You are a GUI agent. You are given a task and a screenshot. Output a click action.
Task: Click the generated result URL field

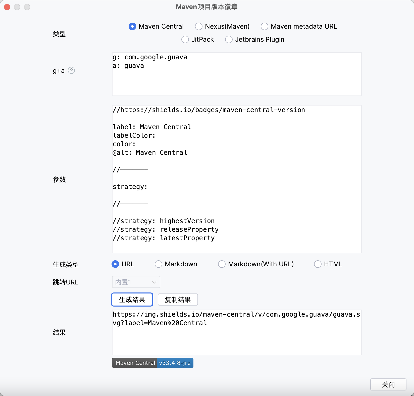(x=236, y=332)
